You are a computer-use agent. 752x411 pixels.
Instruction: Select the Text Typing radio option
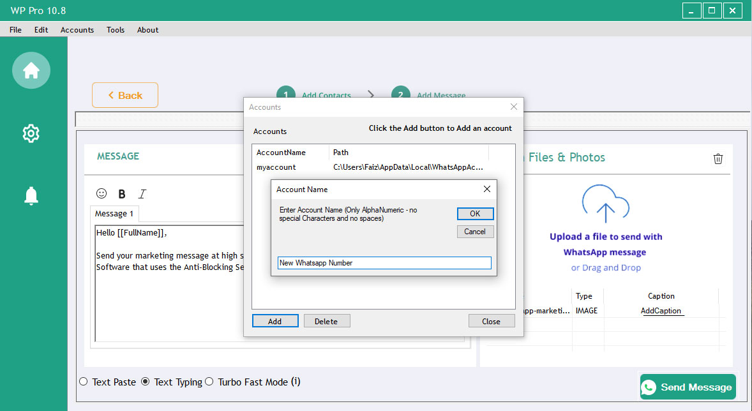(x=146, y=382)
